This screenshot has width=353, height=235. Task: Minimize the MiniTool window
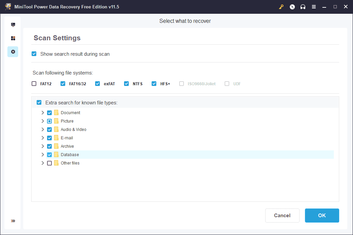tap(324, 7)
